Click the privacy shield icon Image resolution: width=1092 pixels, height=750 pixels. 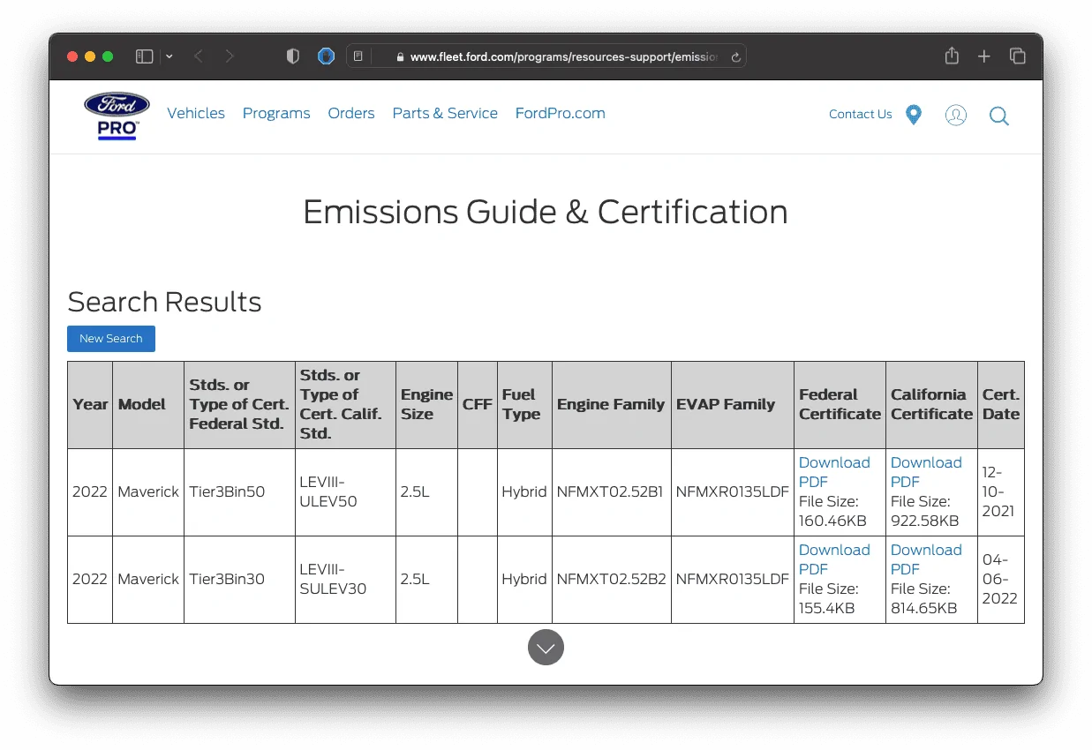click(x=293, y=56)
